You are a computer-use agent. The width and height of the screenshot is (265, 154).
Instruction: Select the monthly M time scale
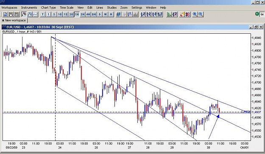111,14
